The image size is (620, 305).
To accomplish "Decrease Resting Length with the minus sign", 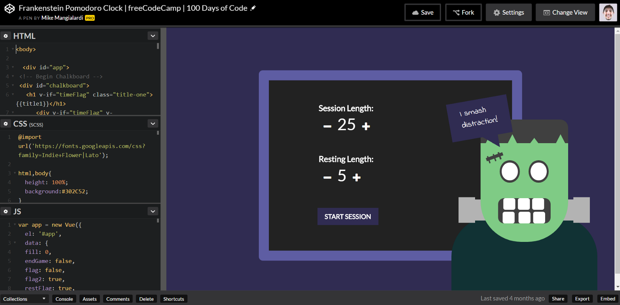I will [x=327, y=178].
